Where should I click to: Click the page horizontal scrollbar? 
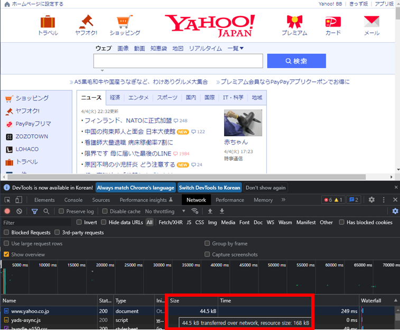[186, 177]
